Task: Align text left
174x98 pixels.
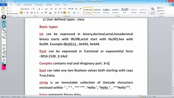Action: 55,13
